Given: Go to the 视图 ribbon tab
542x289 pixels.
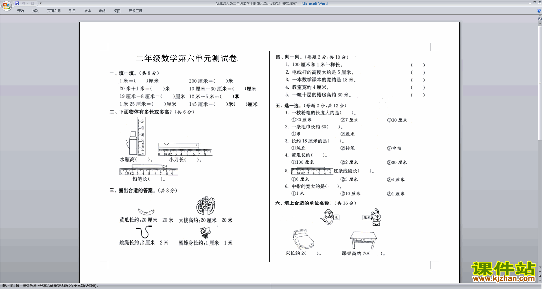Looking at the screenshot, I should (x=117, y=11).
